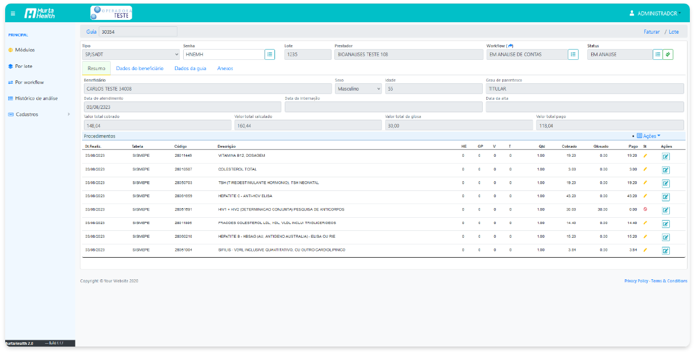Click Valor total da glosa field
This screenshot has width=695, height=354.
tap(458, 125)
